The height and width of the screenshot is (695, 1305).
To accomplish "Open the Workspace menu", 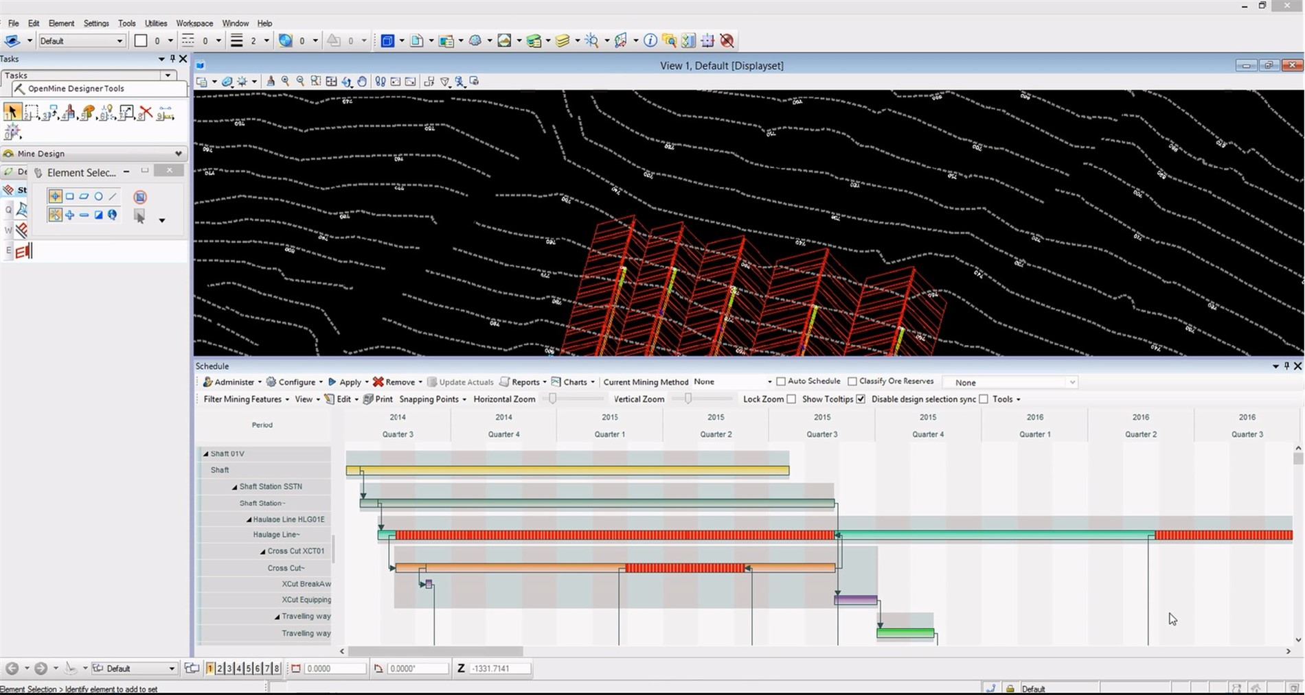I will (x=194, y=23).
